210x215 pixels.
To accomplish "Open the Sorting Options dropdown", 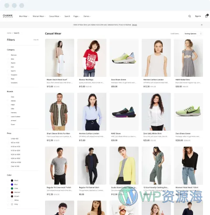I will tap(193, 34).
